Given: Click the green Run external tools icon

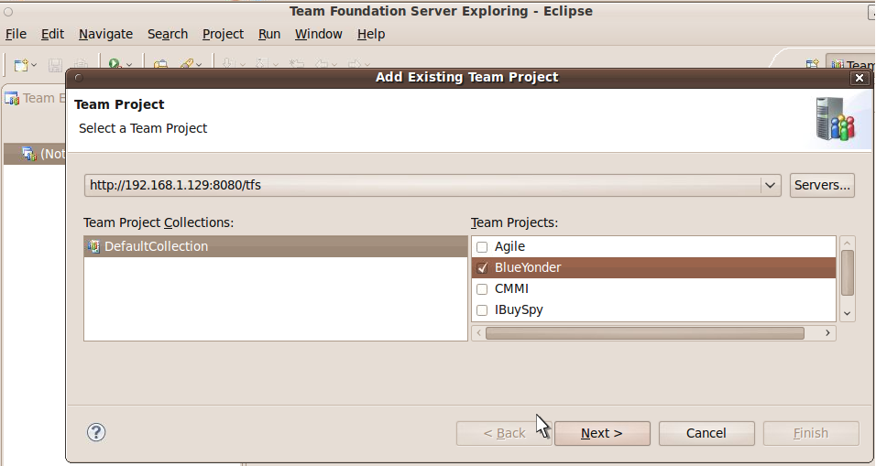Looking at the screenshot, I should pos(115,65).
